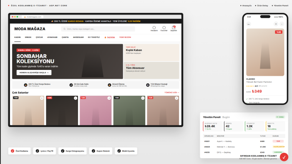The width and height of the screenshot is (292, 164).
Task: Open the TÜMÜNÜ GÖR link
Action: (x=172, y=92)
